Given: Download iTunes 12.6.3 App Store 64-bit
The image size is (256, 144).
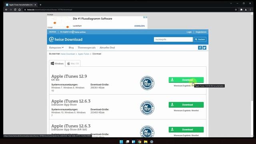Looking at the screenshot, I should [x=186, y=130].
